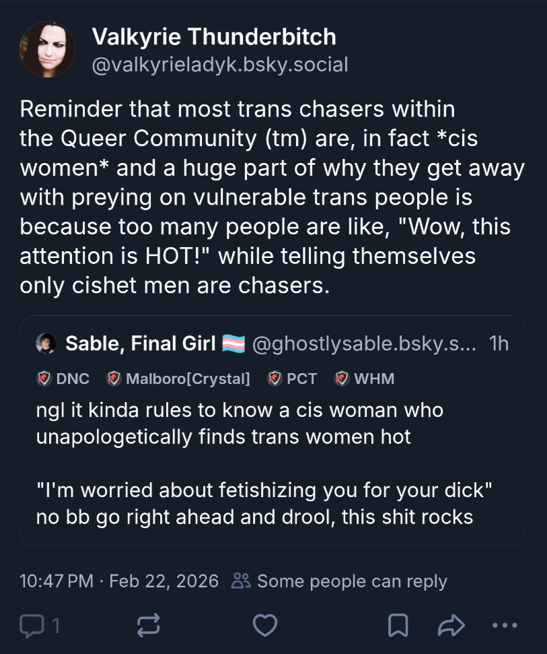The height and width of the screenshot is (654, 547).
Task: Click the Sable, Final Girl author name
Action: (140, 344)
